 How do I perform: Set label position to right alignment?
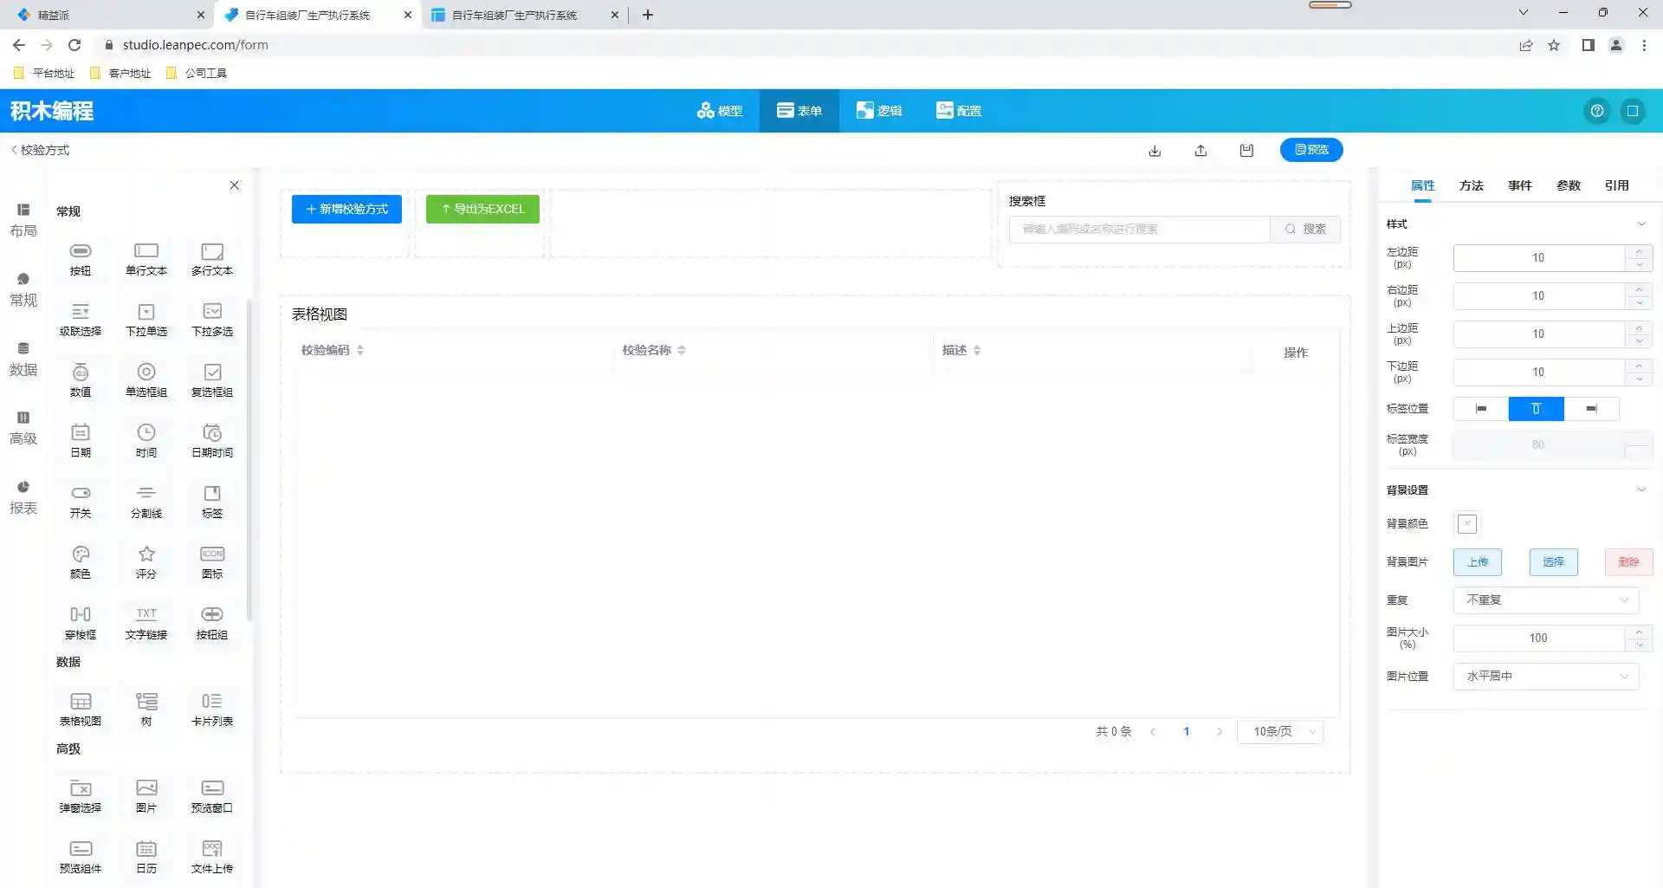coord(1591,409)
